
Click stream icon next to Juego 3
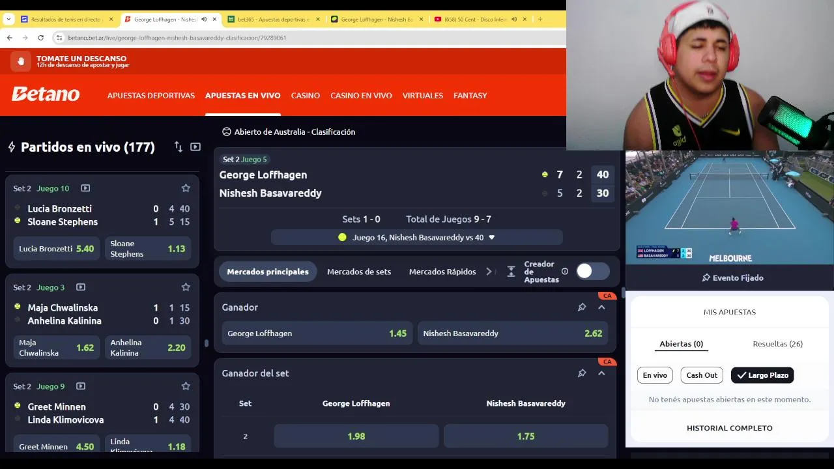point(81,287)
